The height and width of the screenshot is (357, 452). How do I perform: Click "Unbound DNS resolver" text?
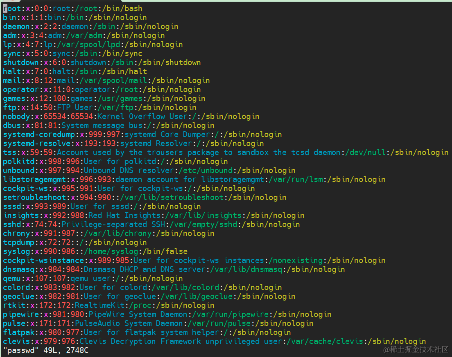129,171
